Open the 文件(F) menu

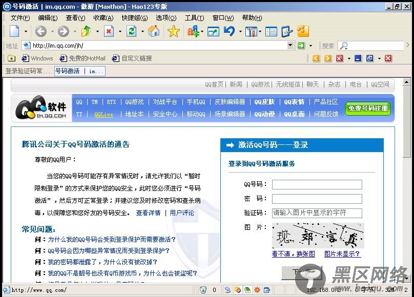(20, 18)
